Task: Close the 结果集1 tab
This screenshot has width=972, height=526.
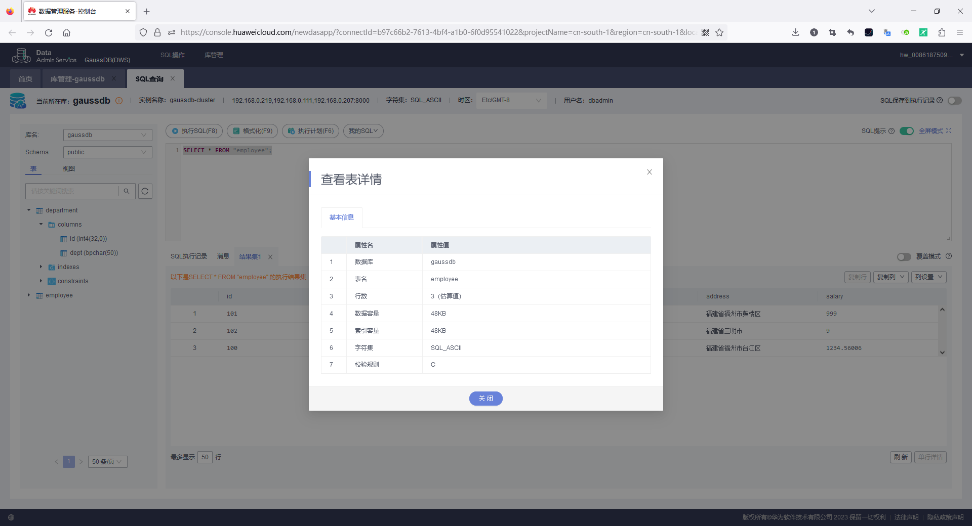Action: click(x=270, y=257)
